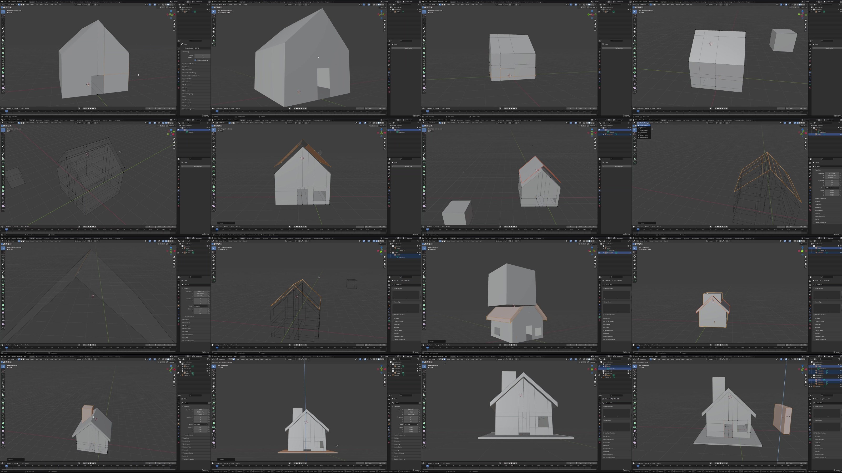Choose Edit Mode from the open mode menu
The width and height of the screenshot is (842, 473).
(x=644, y=128)
